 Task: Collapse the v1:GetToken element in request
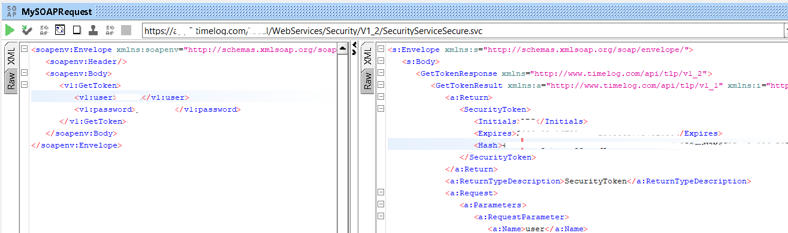[24, 86]
